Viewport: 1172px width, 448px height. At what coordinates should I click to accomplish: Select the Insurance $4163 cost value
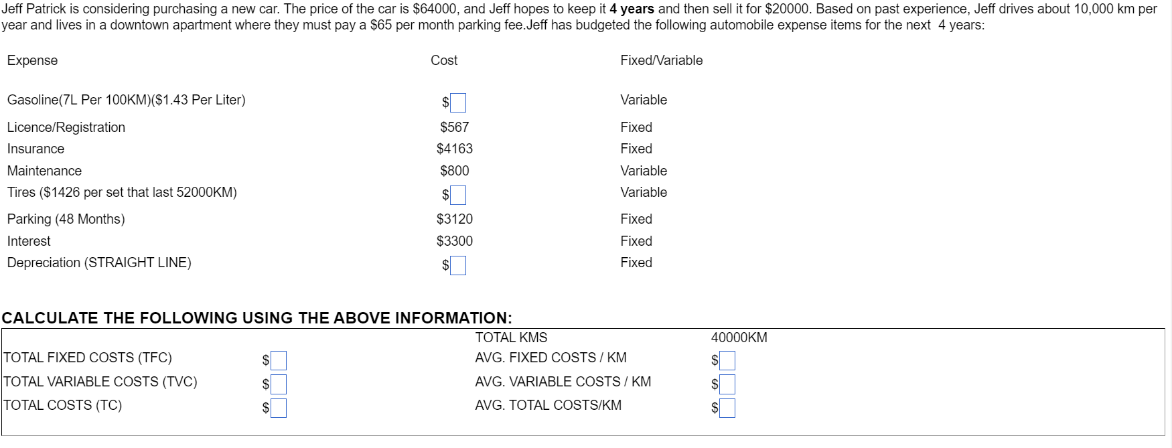click(x=454, y=149)
